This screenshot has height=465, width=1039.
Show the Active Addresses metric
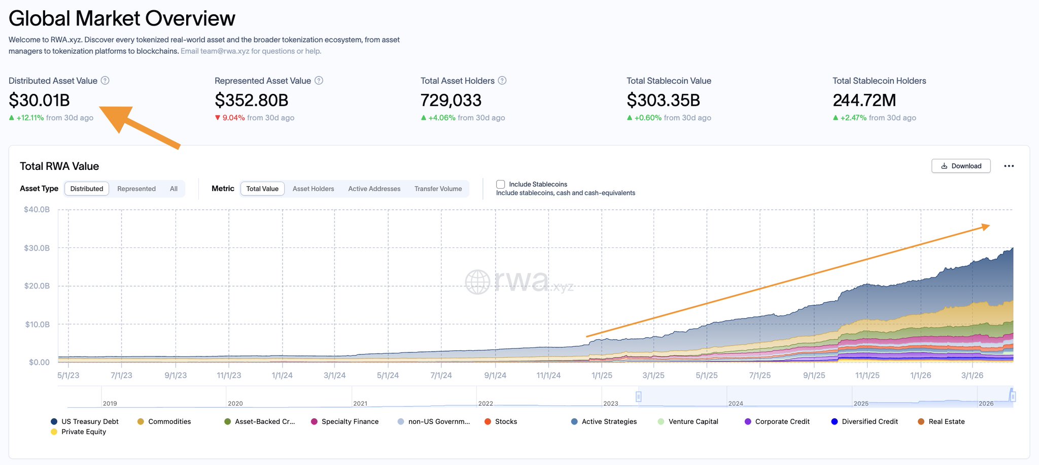point(374,189)
